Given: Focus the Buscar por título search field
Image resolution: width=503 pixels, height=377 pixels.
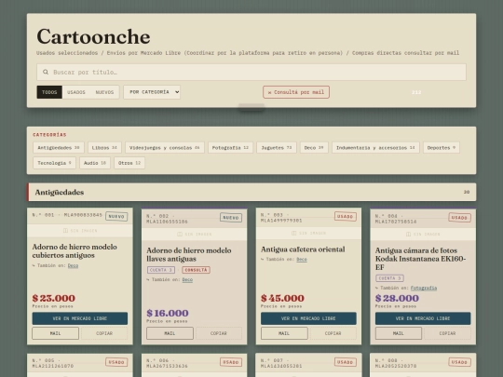Looking at the screenshot, I should click(x=251, y=72).
